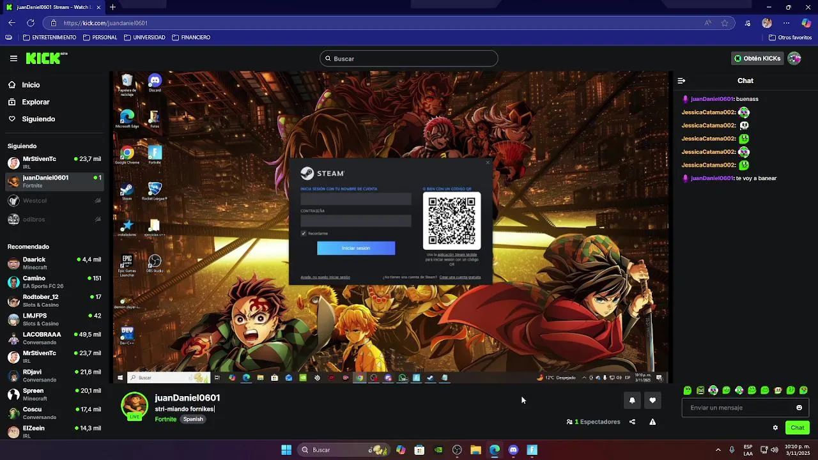Open Otros favoritos folder
The image size is (818, 460).
(x=790, y=38)
